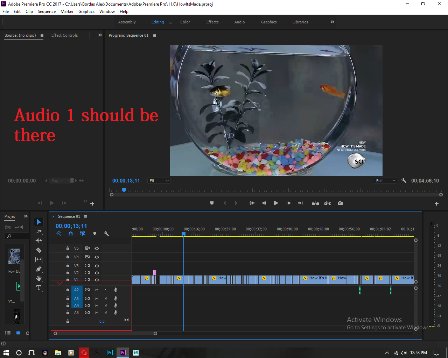Viewport: 448px width, 358px height.
Task: Click the Program Monitor playhead marker
Action: [x=124, y=189]
